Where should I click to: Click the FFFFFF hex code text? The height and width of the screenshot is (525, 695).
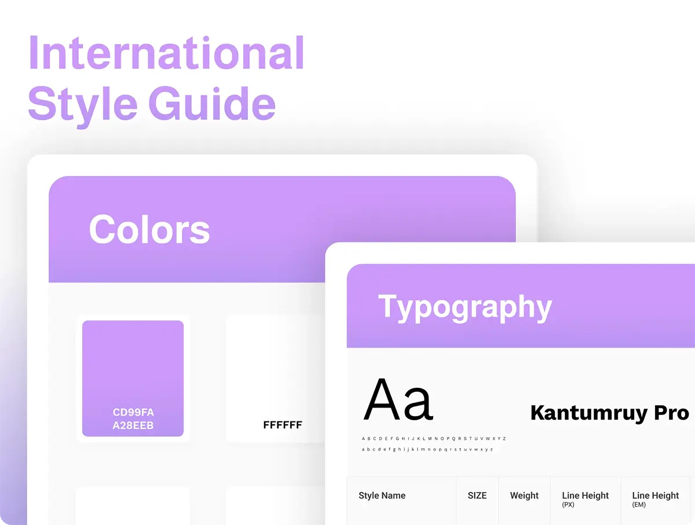coord(283,425)
